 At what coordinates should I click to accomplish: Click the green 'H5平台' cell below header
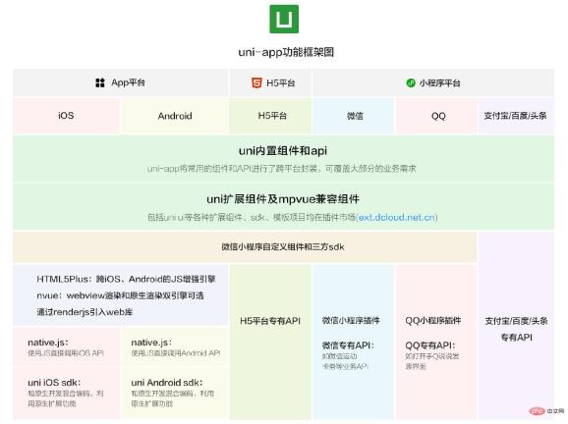(x=271, y=116)
